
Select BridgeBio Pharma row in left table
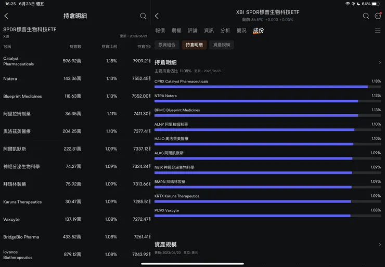tap(75, 237)
